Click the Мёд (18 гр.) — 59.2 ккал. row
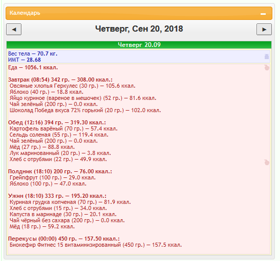280x261 pixels. tap(42, 226)
